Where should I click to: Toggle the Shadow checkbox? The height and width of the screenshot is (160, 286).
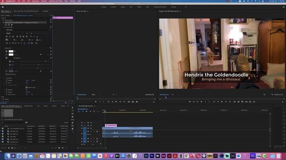[x=6, y=71]
